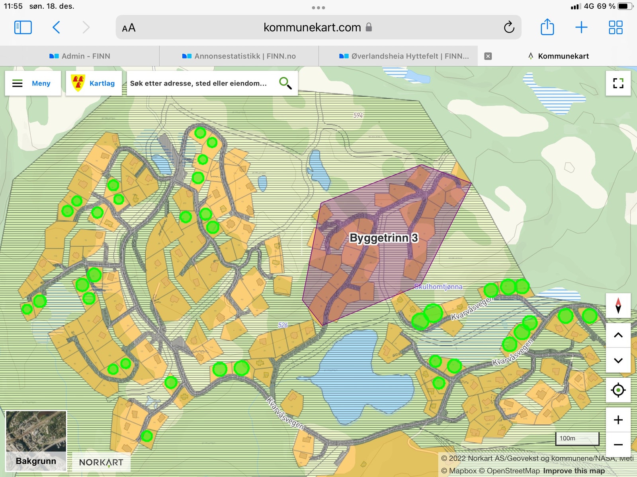Tilt map down with chevron
The width and height of the screenshot is (637, 477).
tap(618, 361)
